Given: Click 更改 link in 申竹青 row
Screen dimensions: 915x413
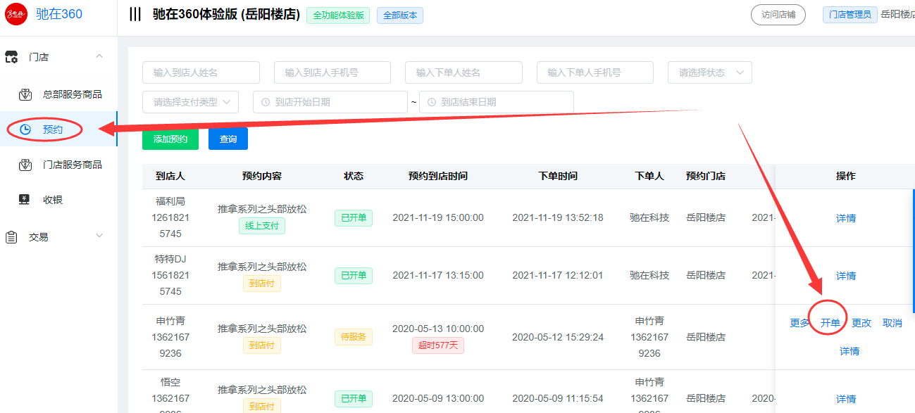Looking at the screenshot, I should [x=861, y=323].
